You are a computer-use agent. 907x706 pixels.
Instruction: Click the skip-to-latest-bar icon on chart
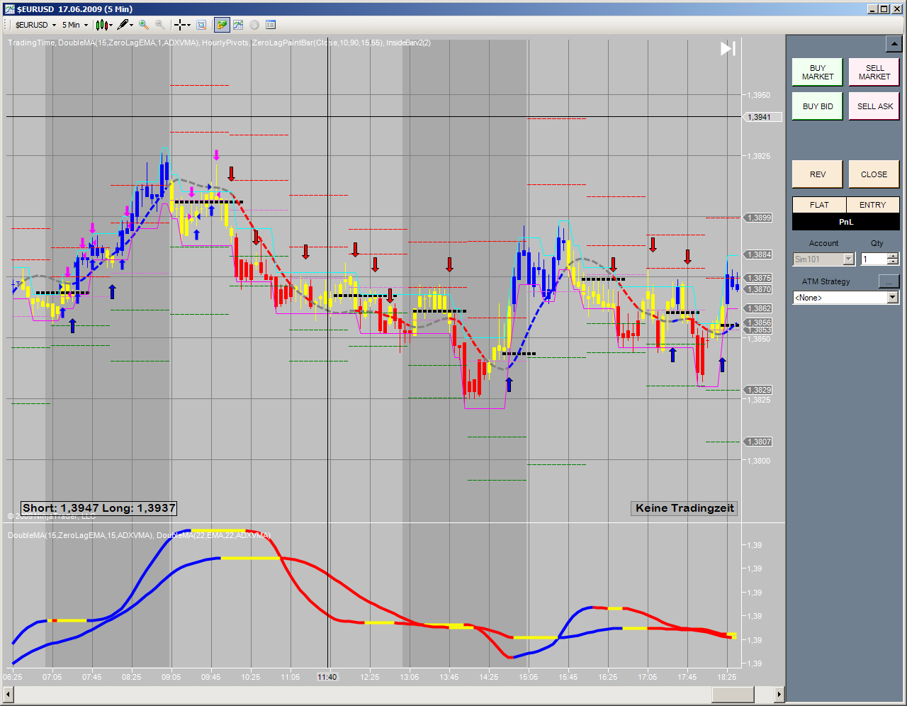tap(728, 48)
